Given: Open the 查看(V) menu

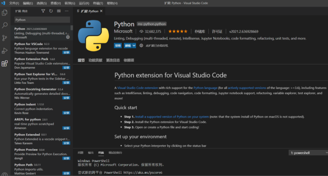Looking at the screenshot, I should point(56,3).
